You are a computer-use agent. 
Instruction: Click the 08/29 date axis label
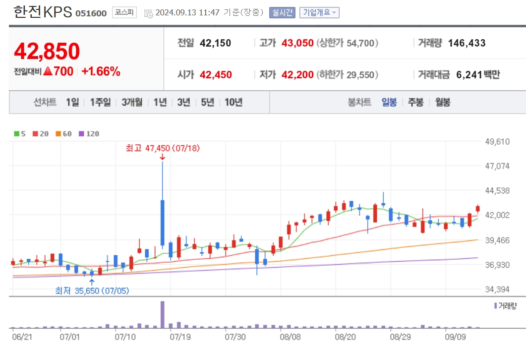coord(400,337)
